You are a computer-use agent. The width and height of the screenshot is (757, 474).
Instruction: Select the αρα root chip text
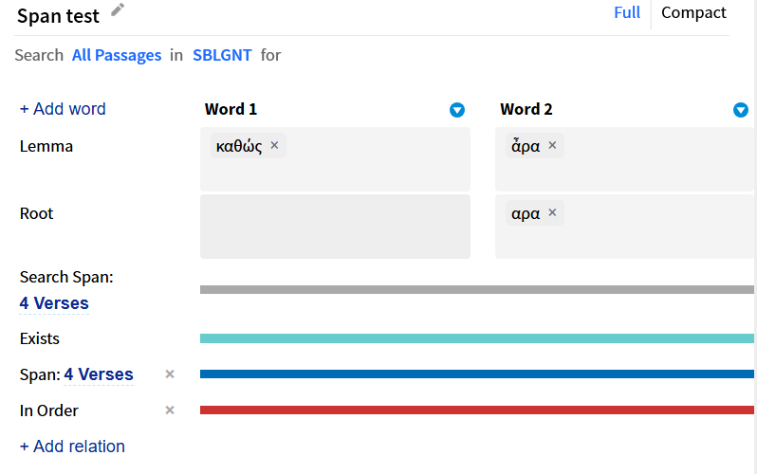(526, 213)
